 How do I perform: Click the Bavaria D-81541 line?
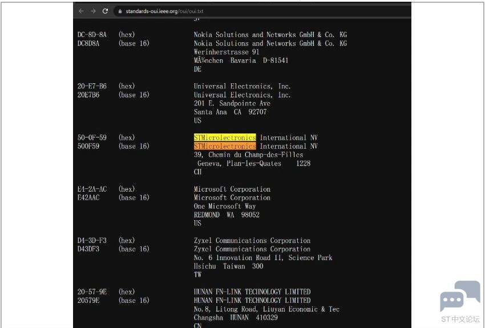[x=241, y=60]
